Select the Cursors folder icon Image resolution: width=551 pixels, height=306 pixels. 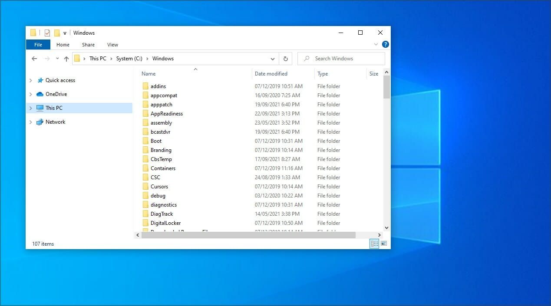pyautogui.click(x=145, y=187)
